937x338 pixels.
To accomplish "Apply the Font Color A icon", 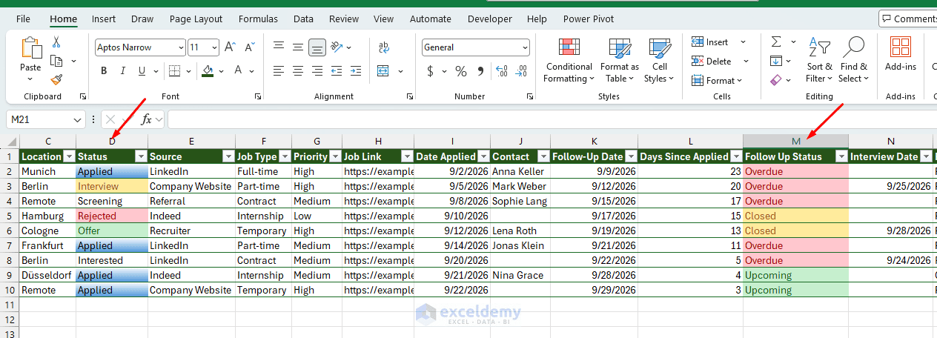I will coord(239,71).
